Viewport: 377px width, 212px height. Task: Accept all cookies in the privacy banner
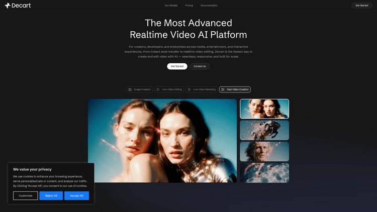(x=76, y=195)
